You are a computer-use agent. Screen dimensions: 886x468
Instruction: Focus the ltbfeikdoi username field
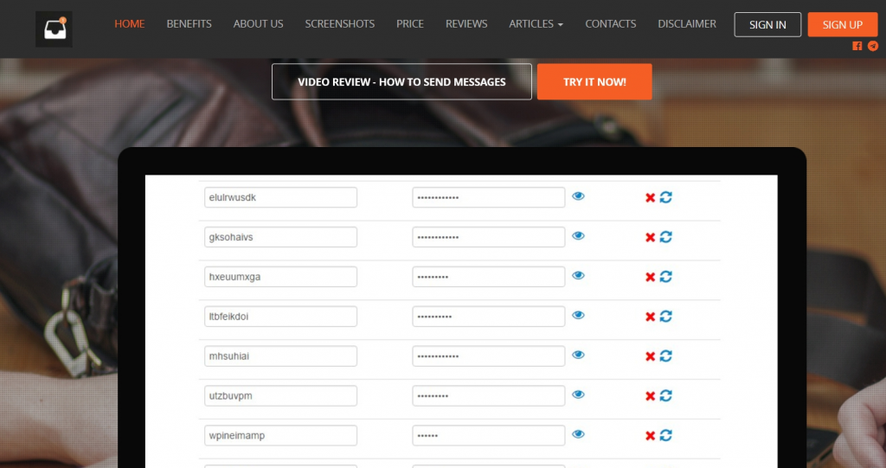pyautogui.click(x=281, y=316)
